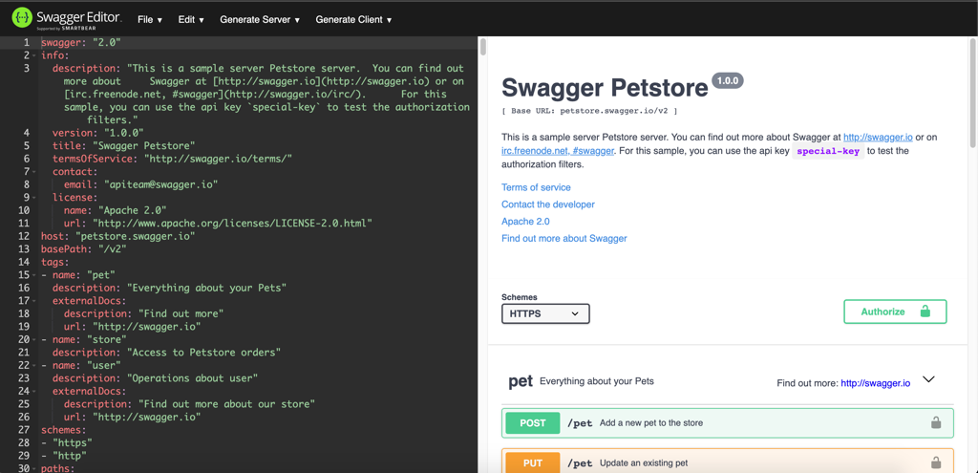Open the File menu
This screenshot has height=473, width=978.
point(150,19)
